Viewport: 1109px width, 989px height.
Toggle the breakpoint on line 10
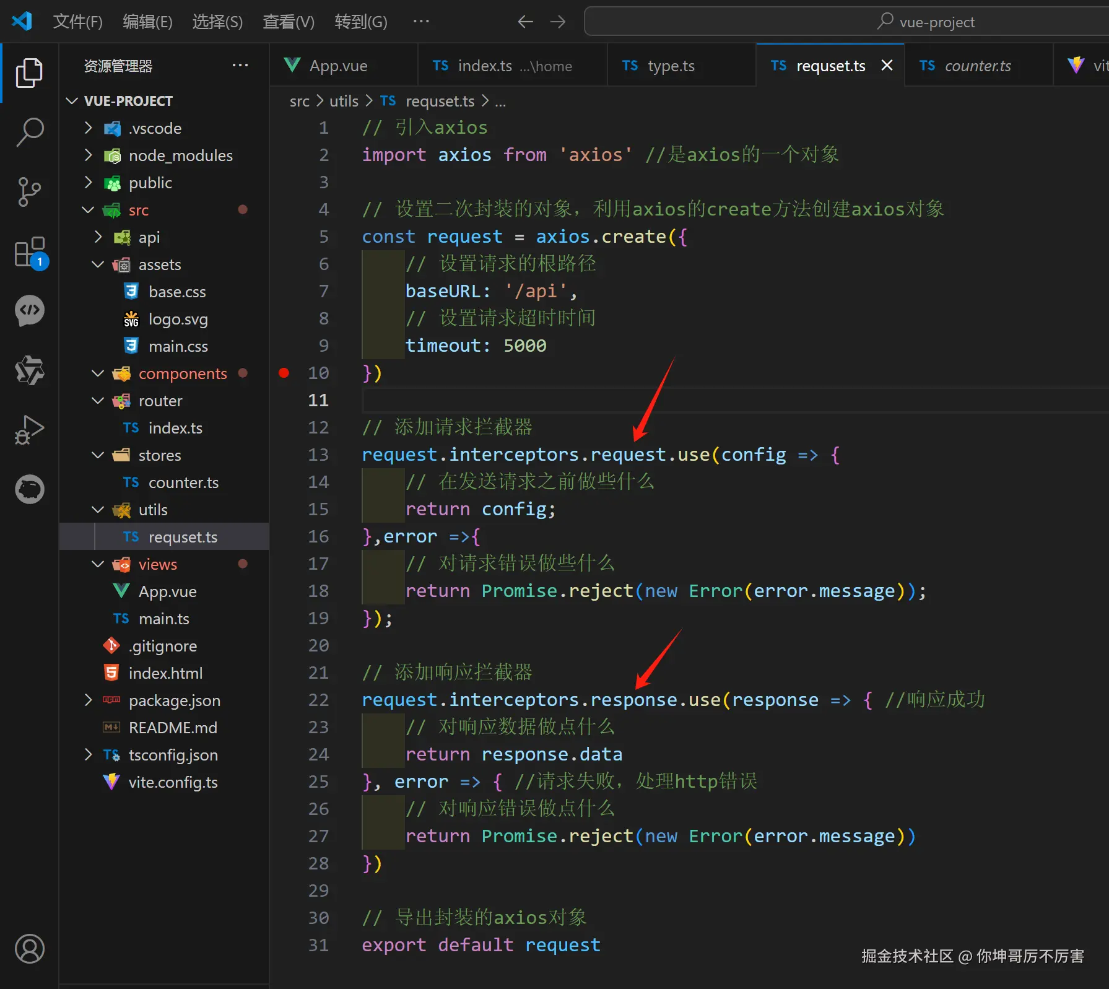[284, 373]
